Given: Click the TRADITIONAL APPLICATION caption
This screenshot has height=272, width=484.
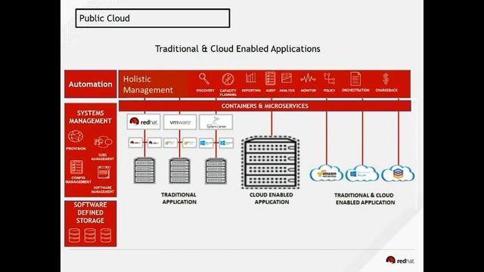Looking at the screenshot, I should [x=179, y=198].
